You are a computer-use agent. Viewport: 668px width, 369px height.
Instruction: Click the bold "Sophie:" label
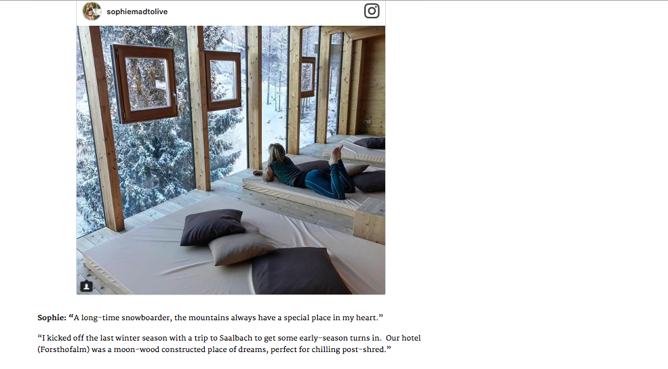52,318
